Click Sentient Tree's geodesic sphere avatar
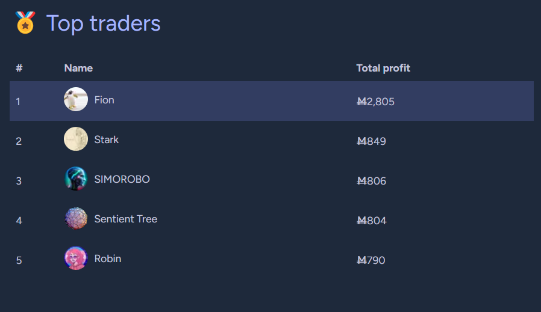Image resolution: width=541 pixels, height=312 pixels. [76, 218]
